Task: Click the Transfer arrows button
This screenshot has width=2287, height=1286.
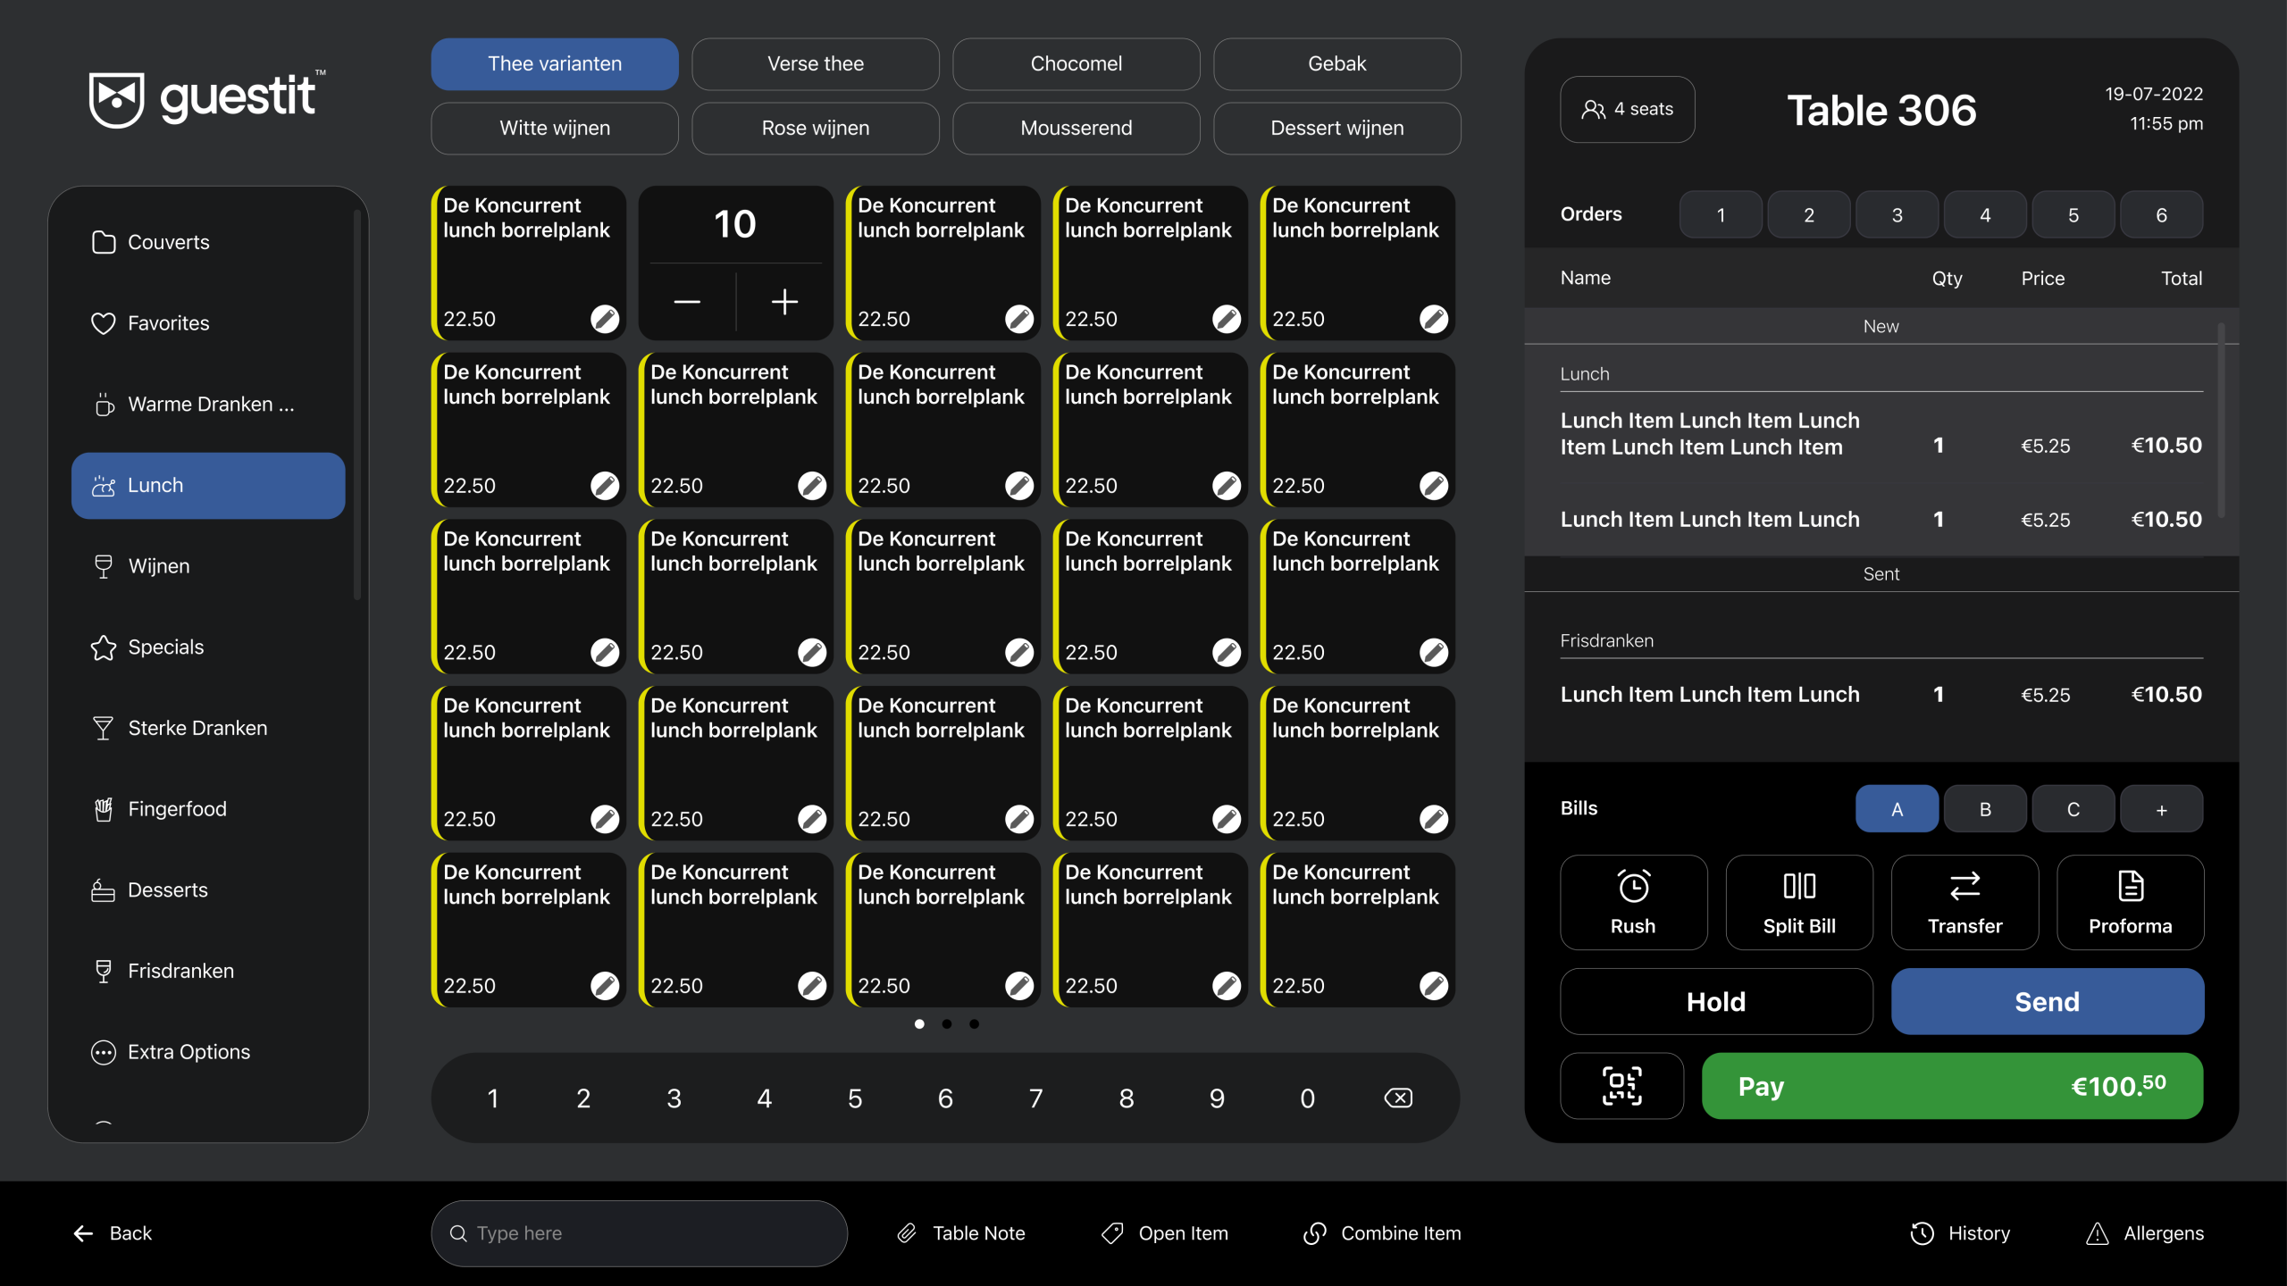Action: click(x=1964, y=902)
